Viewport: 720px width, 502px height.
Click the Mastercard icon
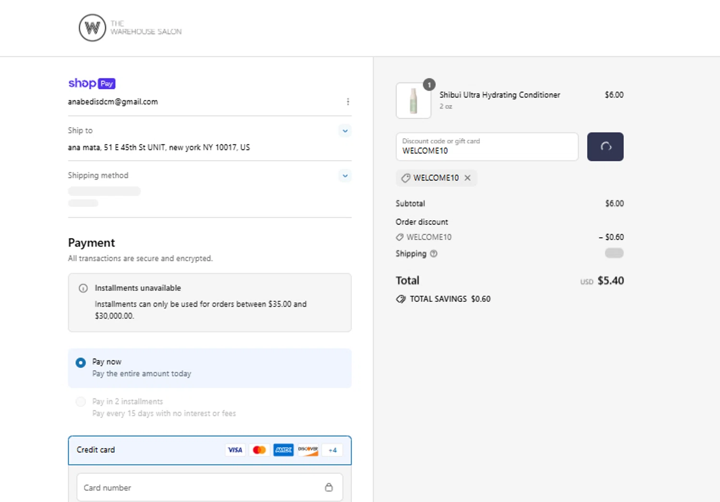click(259, 450)
